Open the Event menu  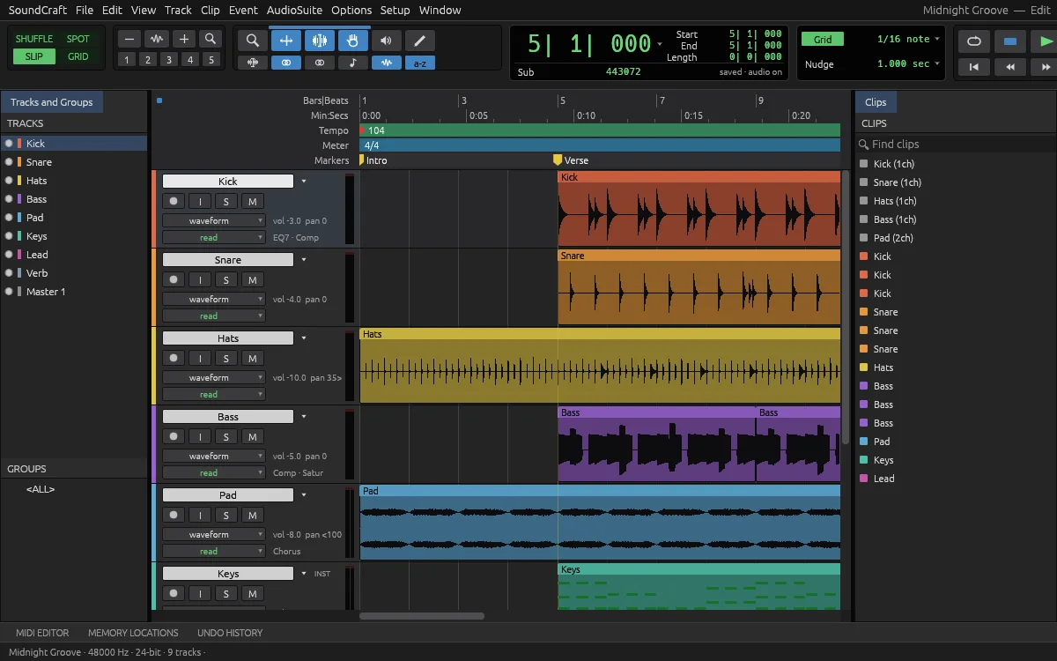(243, 11)
